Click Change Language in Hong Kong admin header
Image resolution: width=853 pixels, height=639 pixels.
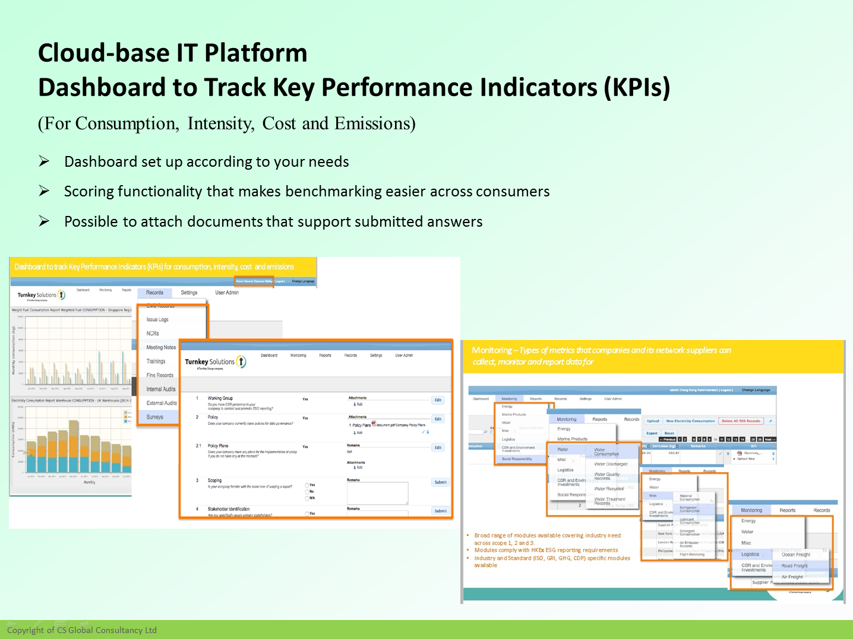[756, 390]
